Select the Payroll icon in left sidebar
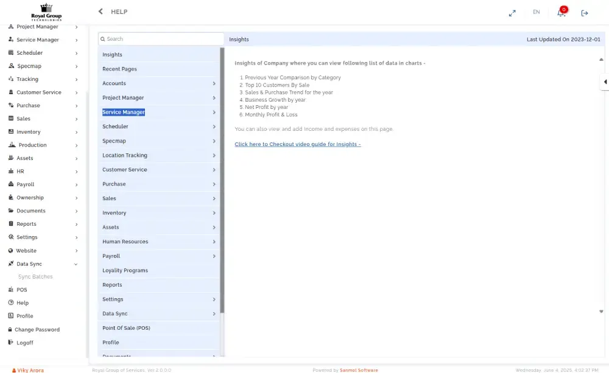This screenshot has width=609, height=373. [x=11, y=184]
